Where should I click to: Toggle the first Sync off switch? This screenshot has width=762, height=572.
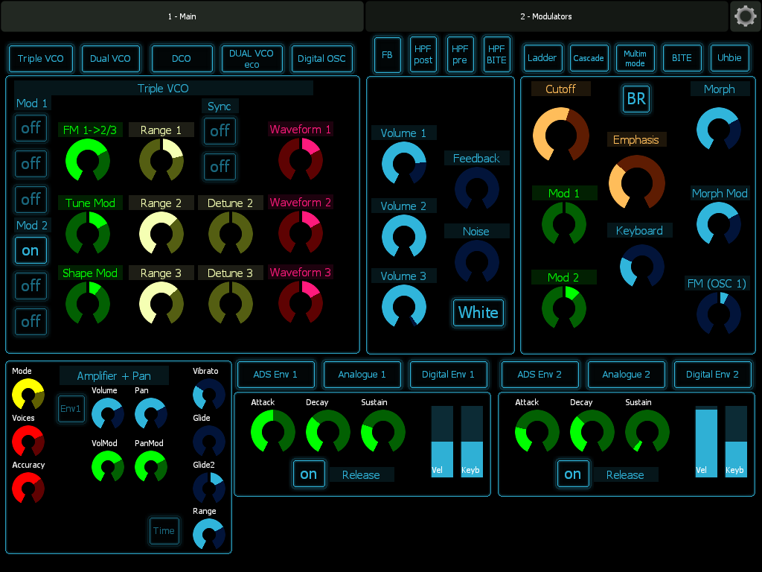pyautogui.click(x=220, y=131)
